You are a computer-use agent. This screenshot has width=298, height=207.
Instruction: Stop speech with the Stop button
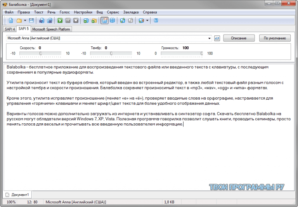[76, 20]
